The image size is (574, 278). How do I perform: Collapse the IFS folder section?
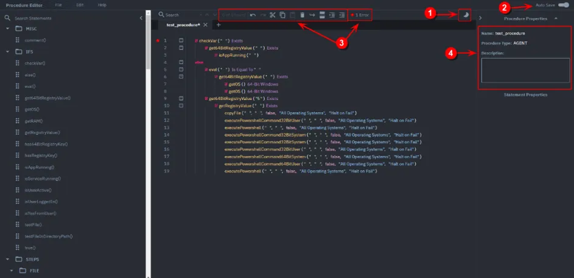point(7,52)
